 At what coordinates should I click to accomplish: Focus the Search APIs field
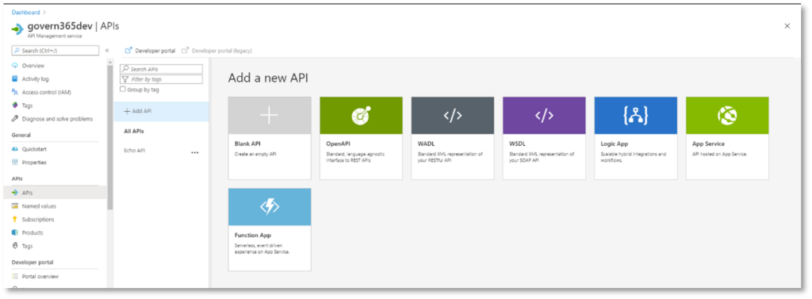click(162, 69)
